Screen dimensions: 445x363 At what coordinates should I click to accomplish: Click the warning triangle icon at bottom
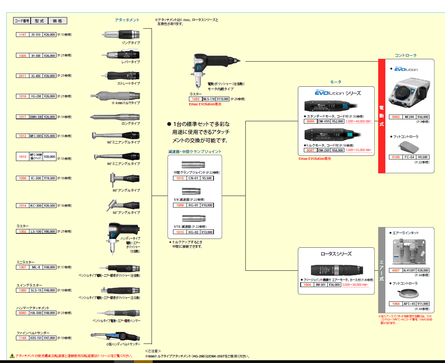tap(12, 356)
